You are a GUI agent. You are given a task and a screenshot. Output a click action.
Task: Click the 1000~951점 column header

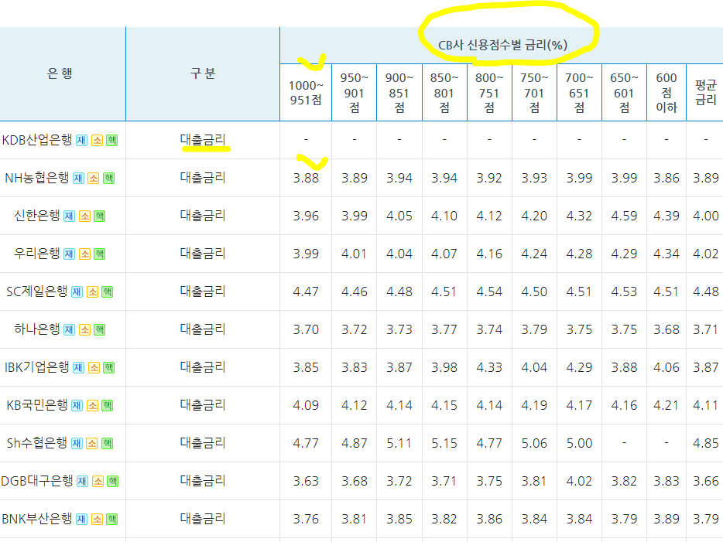(306, 93)
